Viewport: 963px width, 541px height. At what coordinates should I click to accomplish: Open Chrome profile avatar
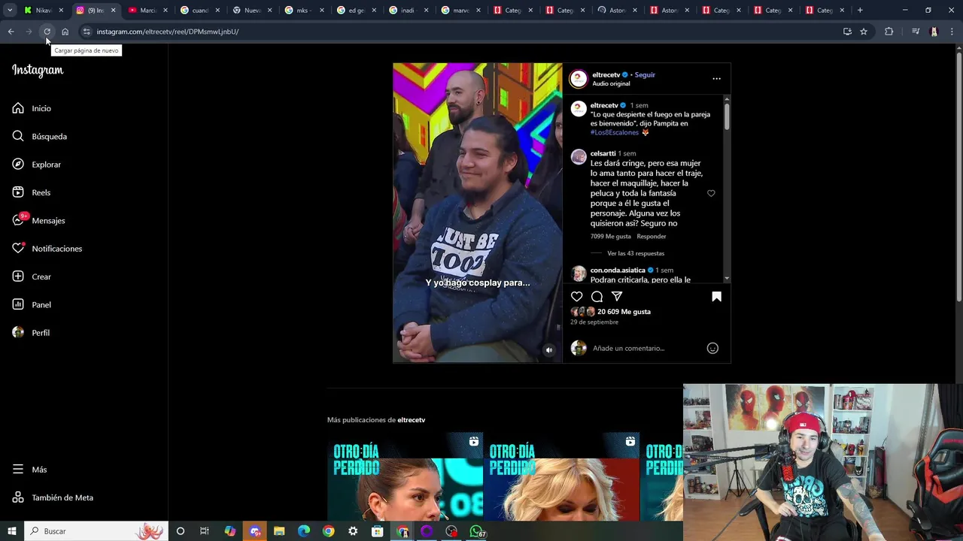(934, 32)
